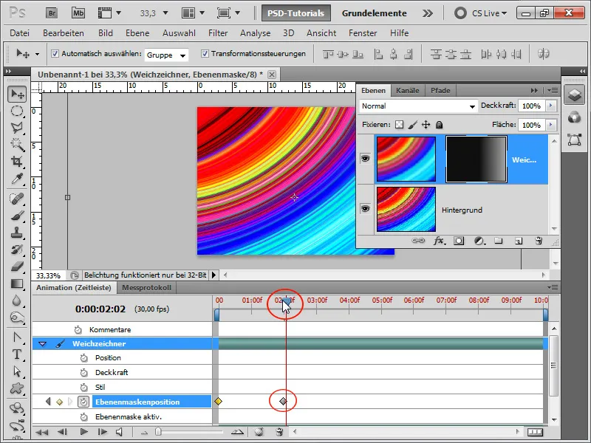Select the yellow keyframe at 00
This screenshot has height=443, width=591.
(218, 402)
